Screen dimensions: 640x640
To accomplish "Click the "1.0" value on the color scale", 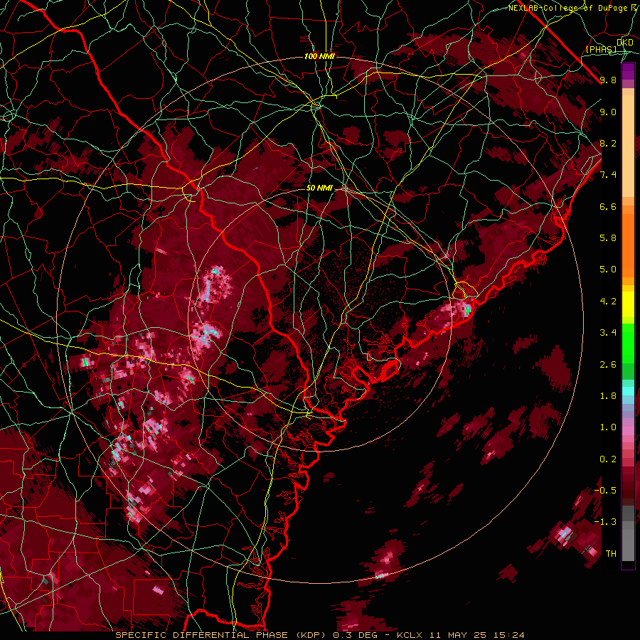I will tap(608, 427).
